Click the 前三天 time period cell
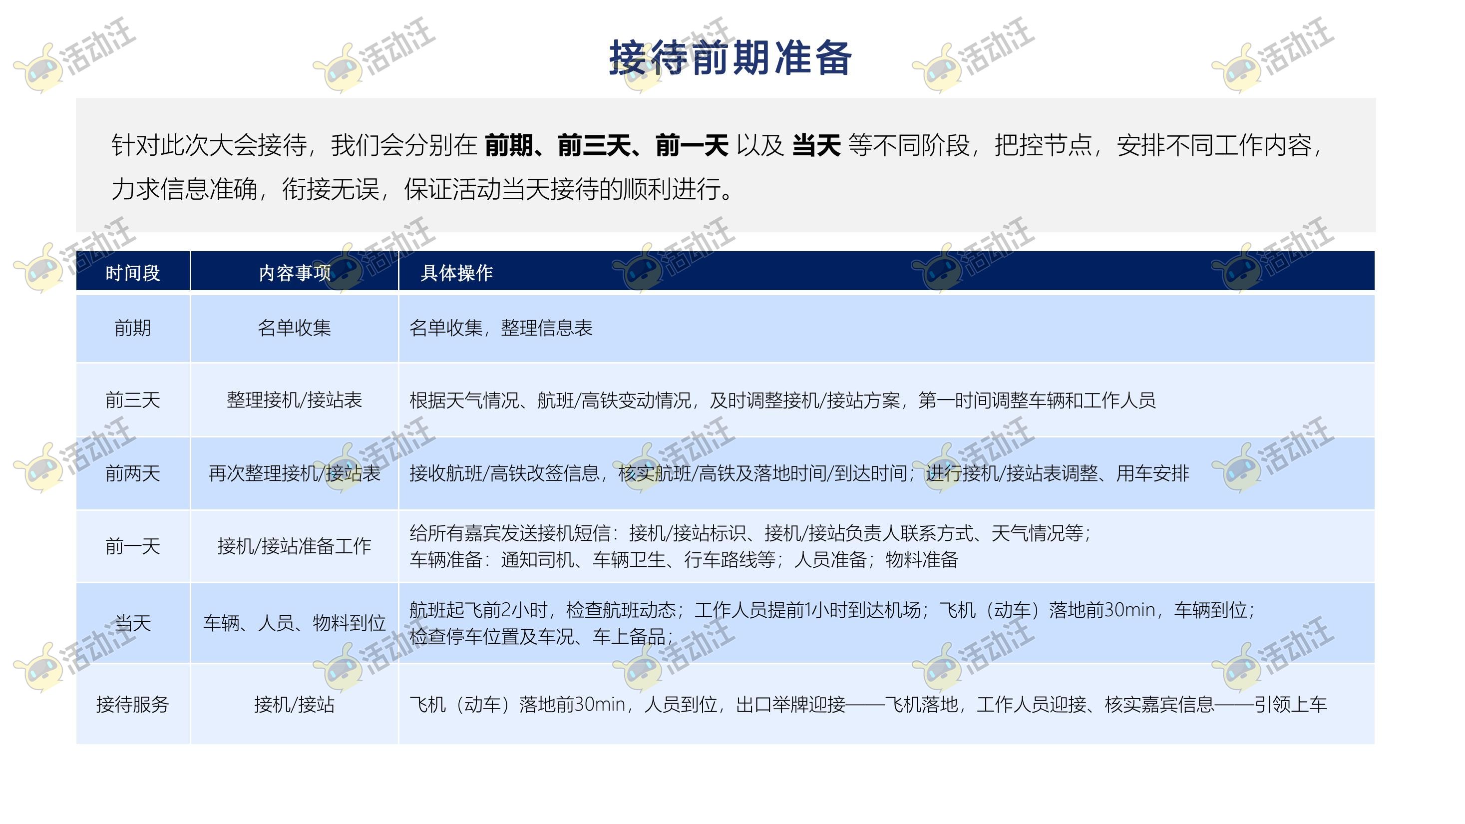The height and width of the screenshot is (824, 1465). tap(132, 401)
